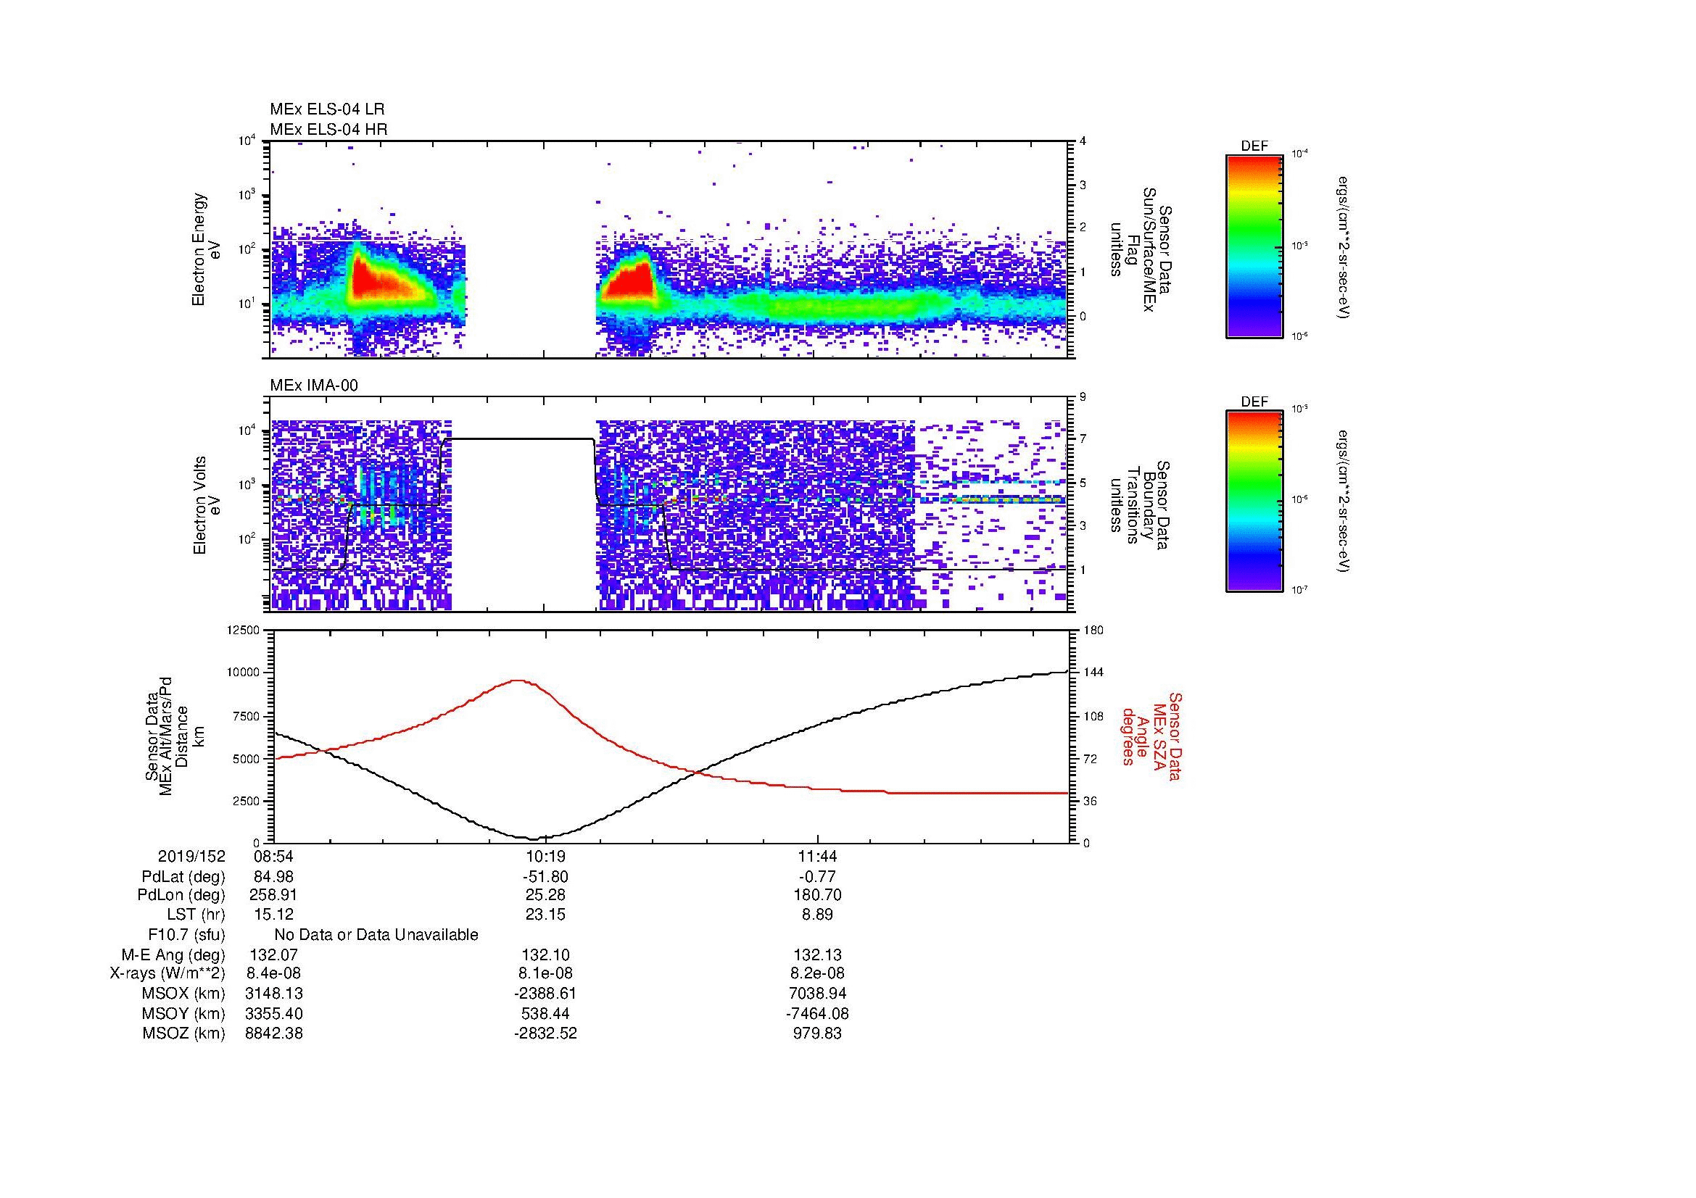Screen dimensions: 1696x1198
Task: Click LST value 15.12
Action: click(x=273, y=915)
